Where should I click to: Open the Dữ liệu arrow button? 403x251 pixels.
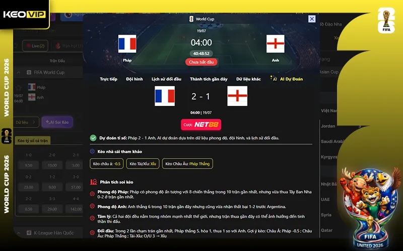pos(27,122)
